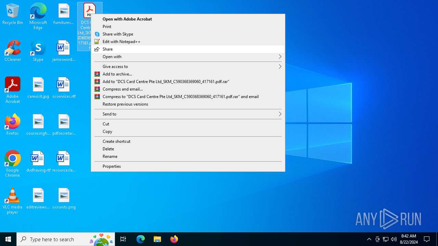Open the volume control in tray
This screenshot has height=246, width=438.
[394, 239]
